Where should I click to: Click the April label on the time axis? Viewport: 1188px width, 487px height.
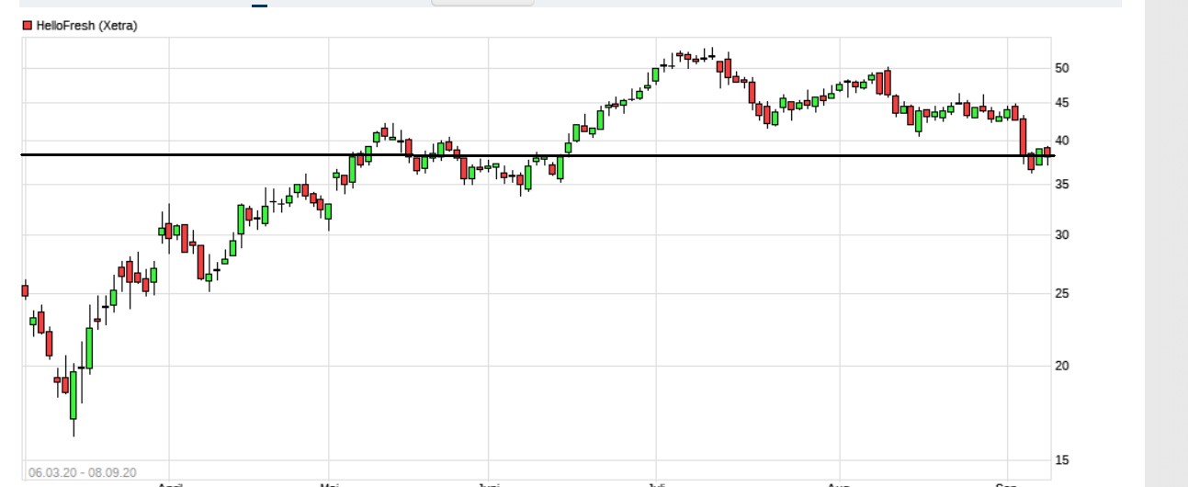coord(170,483)
